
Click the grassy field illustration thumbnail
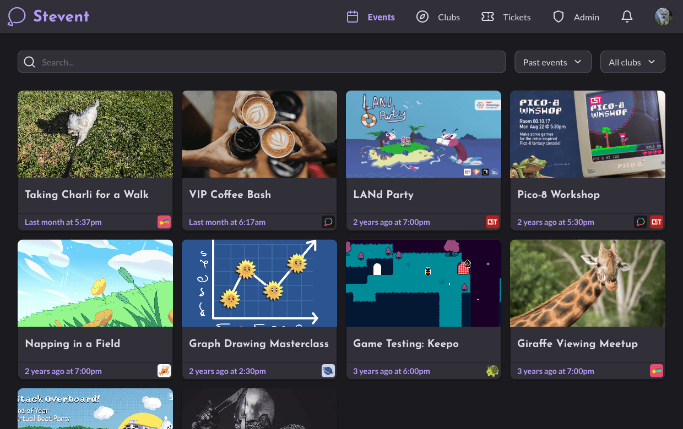pos(95,283)
